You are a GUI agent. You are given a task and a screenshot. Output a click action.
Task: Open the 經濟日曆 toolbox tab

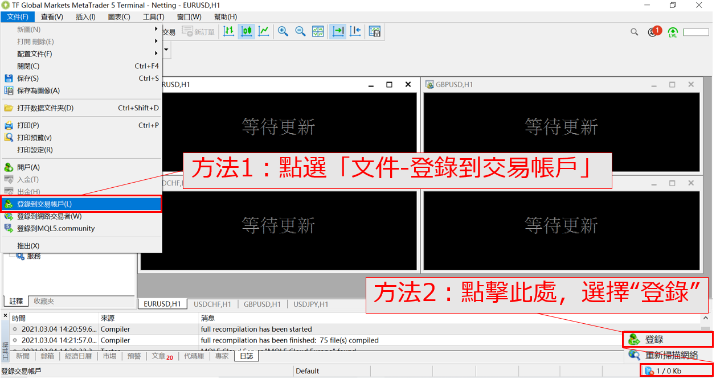coord(79,356)
